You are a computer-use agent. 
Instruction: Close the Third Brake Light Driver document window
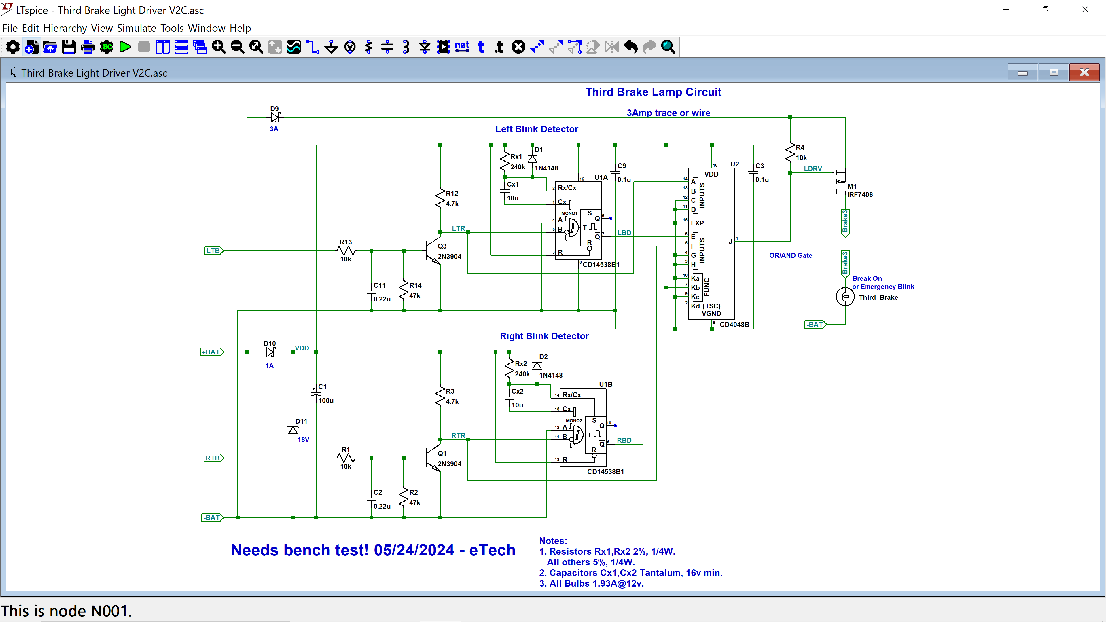coord(1084,72)
